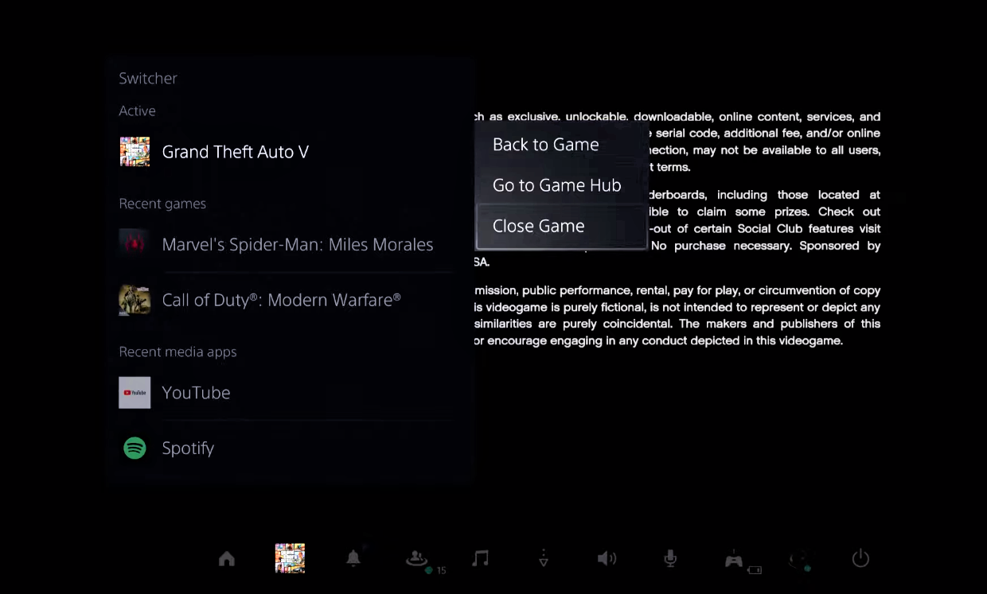987x594 pixels.
Task: Click the Switcher heading text
Action: [148, 78]
